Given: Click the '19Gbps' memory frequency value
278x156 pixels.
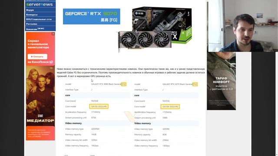Looking at the screenshot, I should (95, 146).
